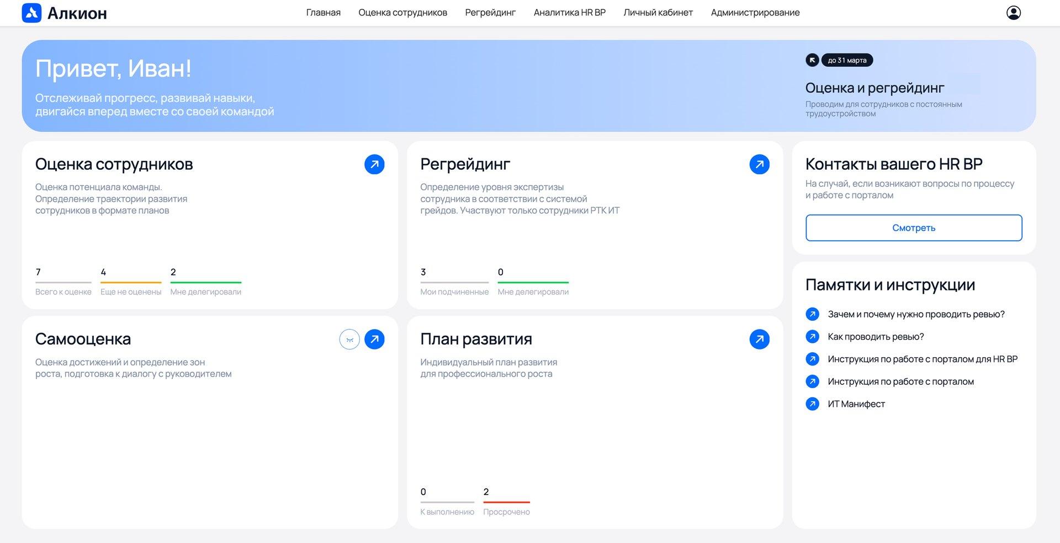Click arrow icon next to Инструкция по работе с порталом
This screenshot has height=543, width=1060.
pyautogui.click(x=812, y=381)
